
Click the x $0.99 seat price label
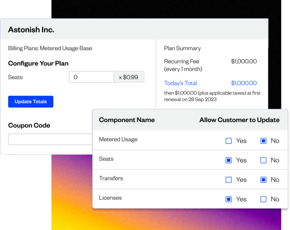[128, 77]
